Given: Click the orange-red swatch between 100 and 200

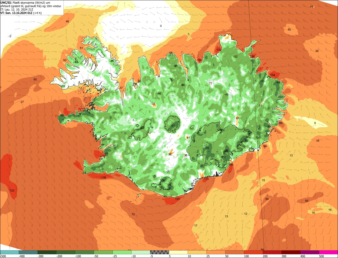Looking at the screenshot, I should tap(253, 252).
